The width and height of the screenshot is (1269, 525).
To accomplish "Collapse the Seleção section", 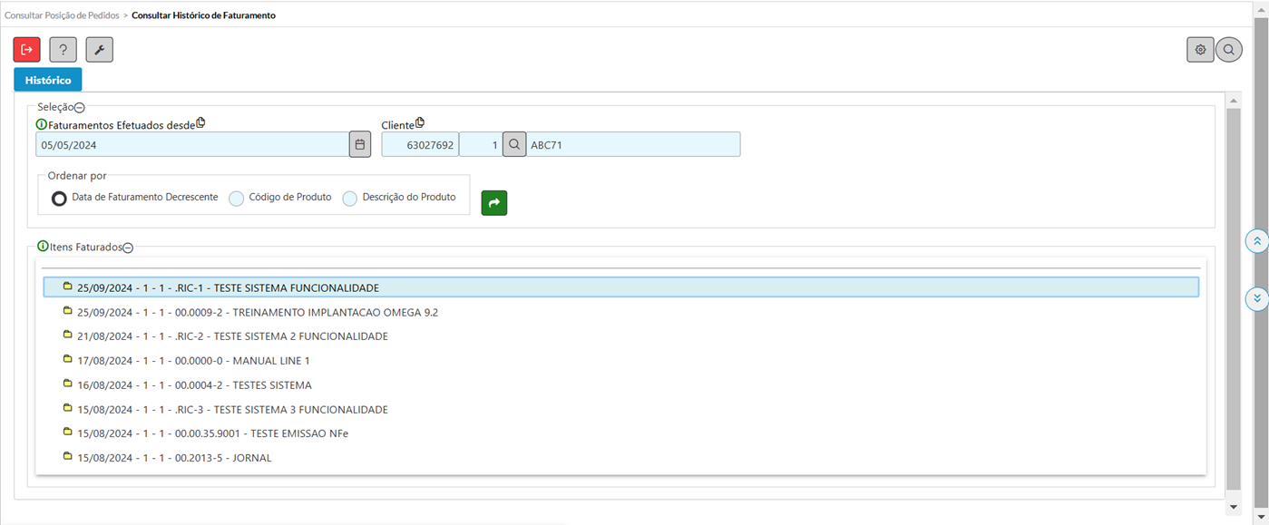I will [80, 108].
